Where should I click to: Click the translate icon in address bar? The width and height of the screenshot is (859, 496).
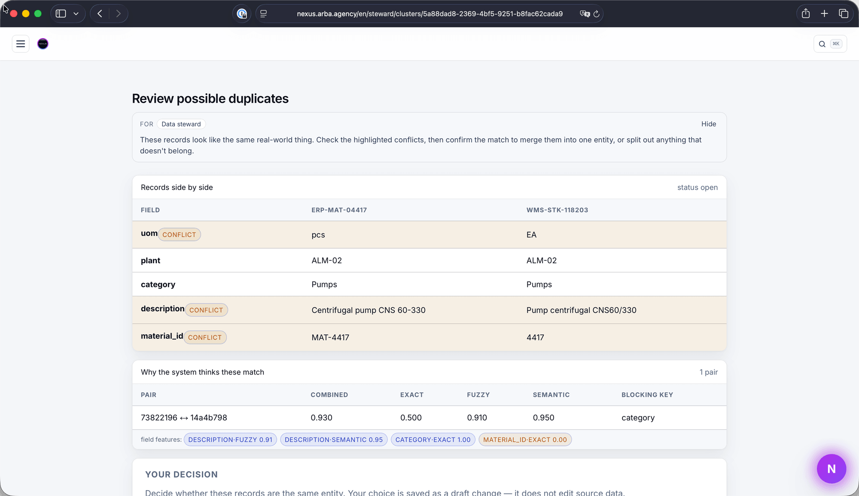pos(585,14)
